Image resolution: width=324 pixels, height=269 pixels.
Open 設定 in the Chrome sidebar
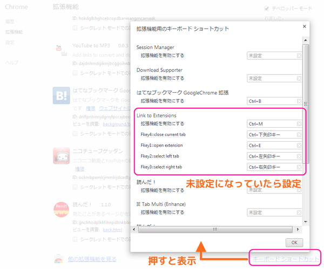(x=10, y=43)
